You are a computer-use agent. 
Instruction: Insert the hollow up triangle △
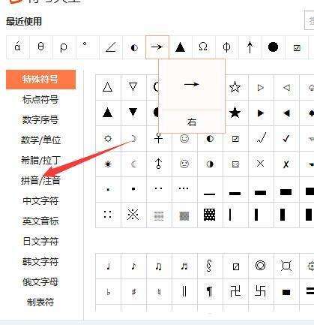108,87
